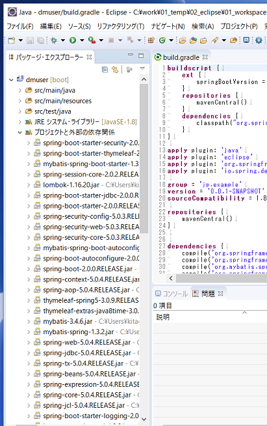Click the monitor icon in toolbar
267x426 pixels.
click(x=246, y=40)
